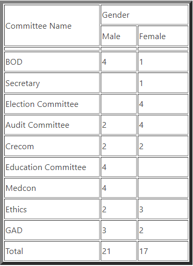This screenshot has height=266, width=193.
Task: Click the empty Male cell for Secretary
Action: point(118,83)
